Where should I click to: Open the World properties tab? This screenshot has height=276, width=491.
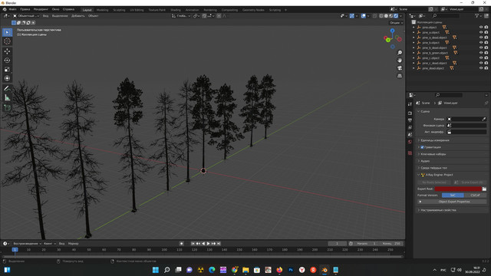(x=410, y=142)
